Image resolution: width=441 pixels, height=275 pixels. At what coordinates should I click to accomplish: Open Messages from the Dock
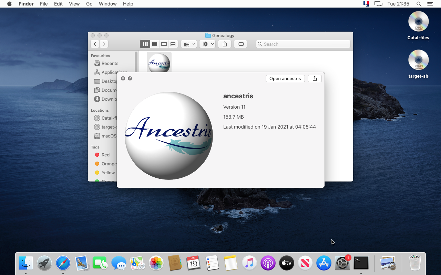(119, 263)
